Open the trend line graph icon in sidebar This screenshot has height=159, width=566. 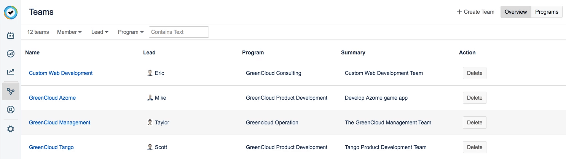click(x=11, y=72)
